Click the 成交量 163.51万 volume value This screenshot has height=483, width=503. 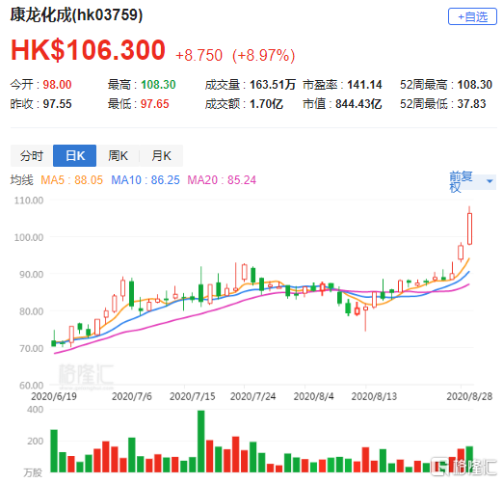point(251,85)
